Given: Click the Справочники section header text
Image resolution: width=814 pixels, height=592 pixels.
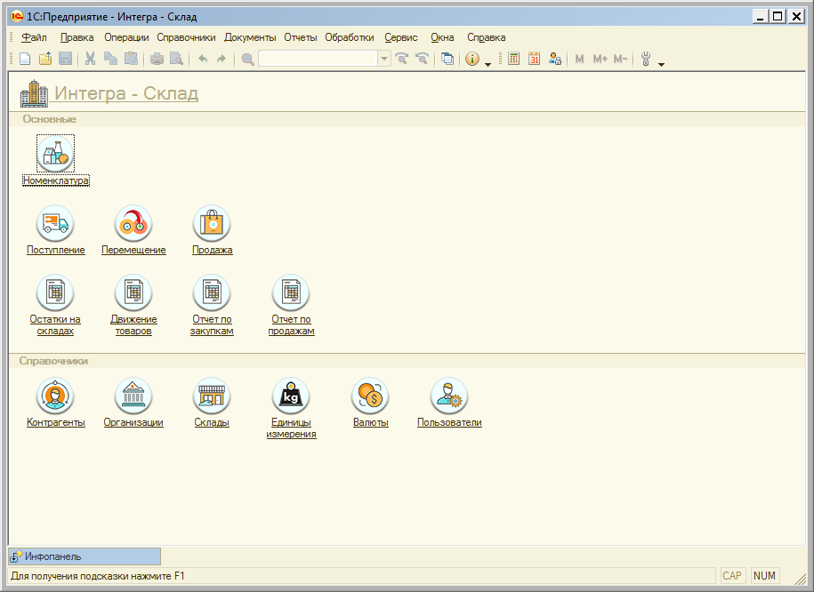Looking at the screenshot, I should coord(53,361).
